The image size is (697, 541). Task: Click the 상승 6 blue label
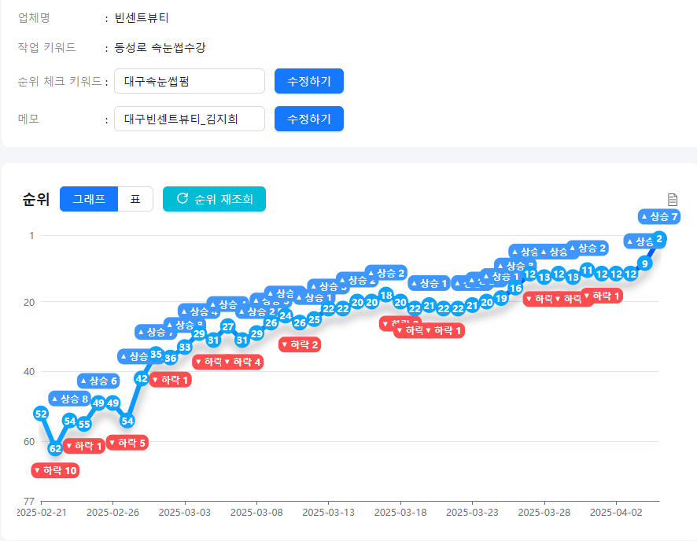point(98,381)
